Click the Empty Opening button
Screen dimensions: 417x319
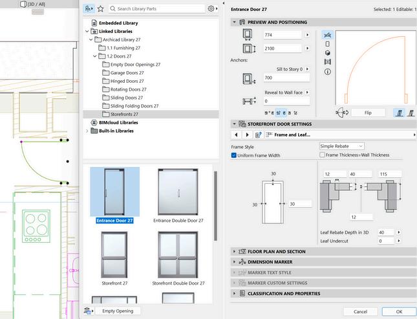[x=118, y=311]
